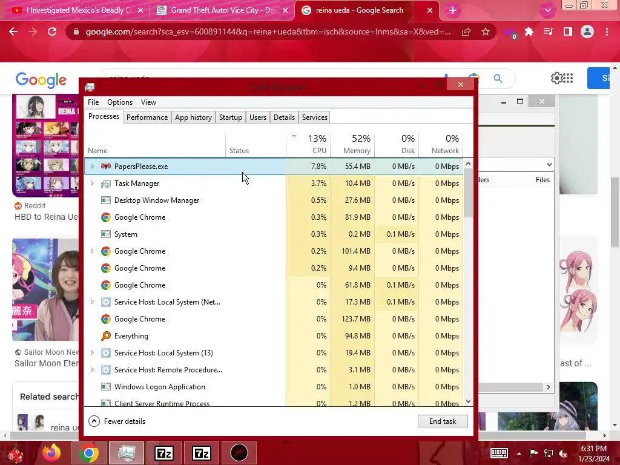The image size is (620, 465).
Task: Switch to the Services tab
Action: point(315,117)
